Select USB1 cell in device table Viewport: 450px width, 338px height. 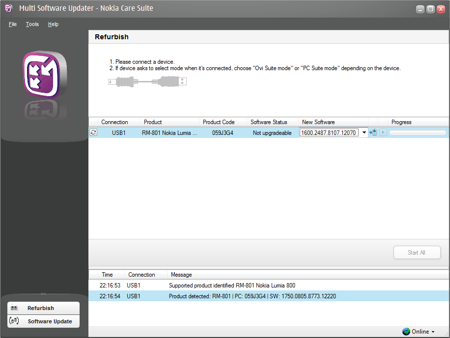(x=119, y=133)
